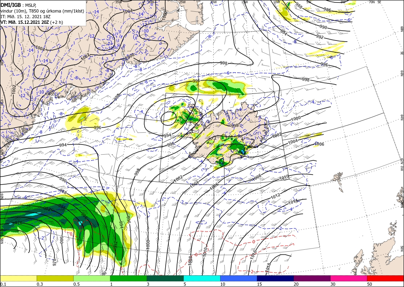Click the '10W' longitude label
This screenshot has height=287, width=404.
coord(276,2)
